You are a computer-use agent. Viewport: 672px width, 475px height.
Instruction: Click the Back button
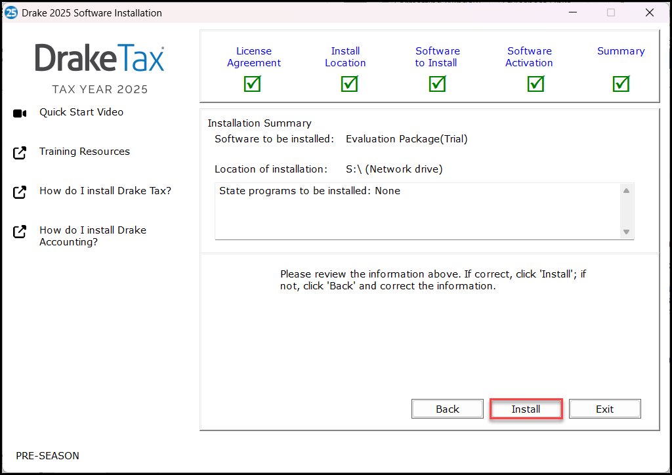click(447, 408)
